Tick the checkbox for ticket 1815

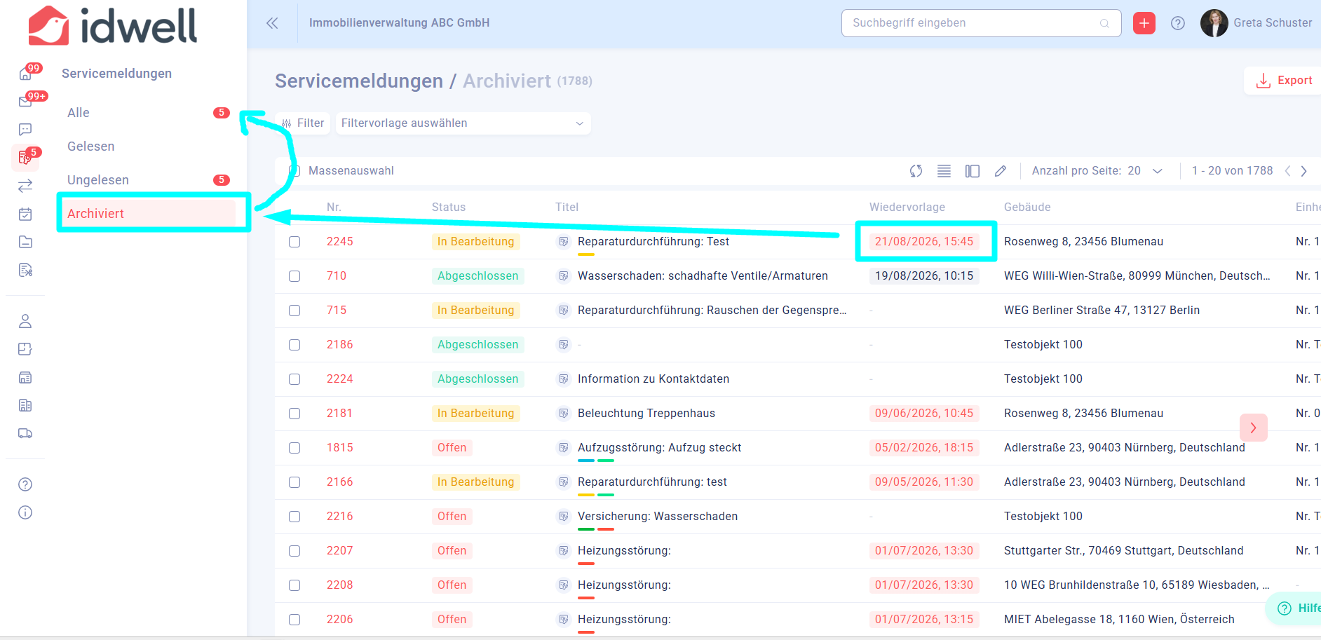pos(294,448)
